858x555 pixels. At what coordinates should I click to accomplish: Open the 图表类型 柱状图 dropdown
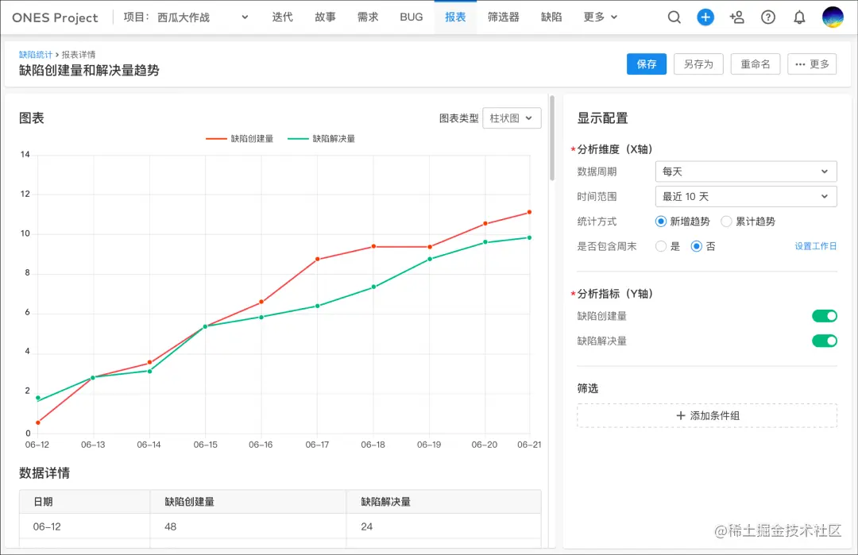coord(512,118)
